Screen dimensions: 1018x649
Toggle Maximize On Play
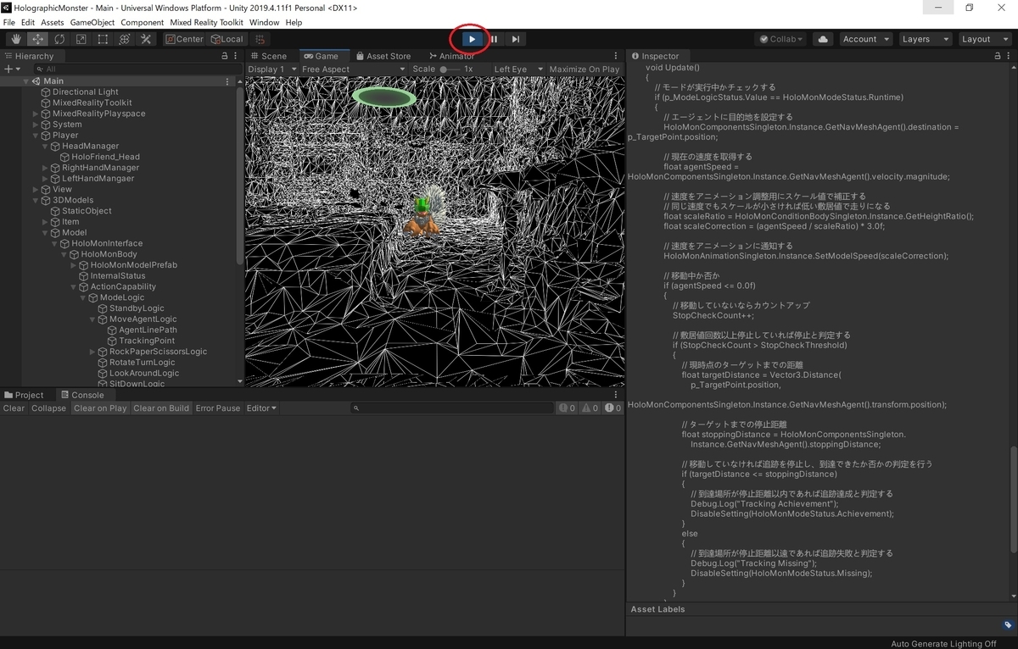pos(585,69)
